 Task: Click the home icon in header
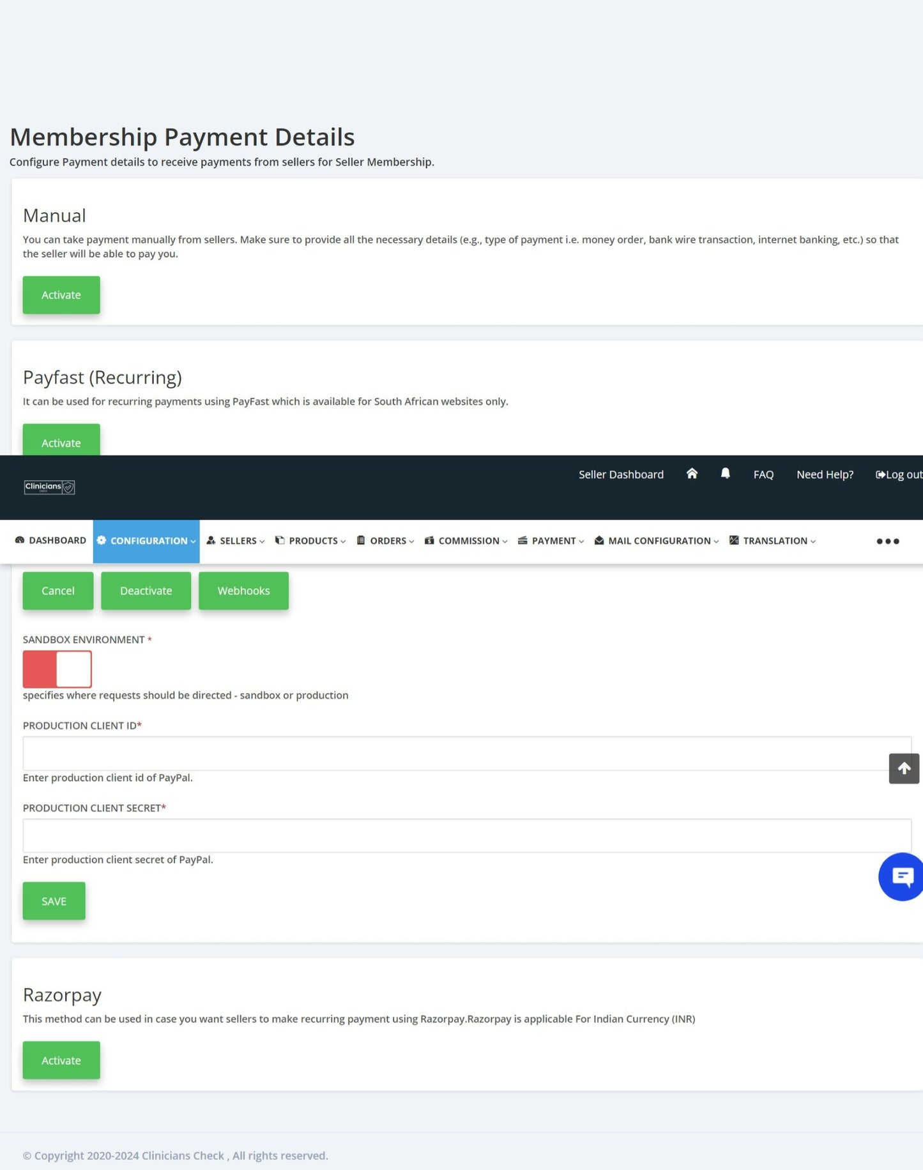[x=692, y=474]
